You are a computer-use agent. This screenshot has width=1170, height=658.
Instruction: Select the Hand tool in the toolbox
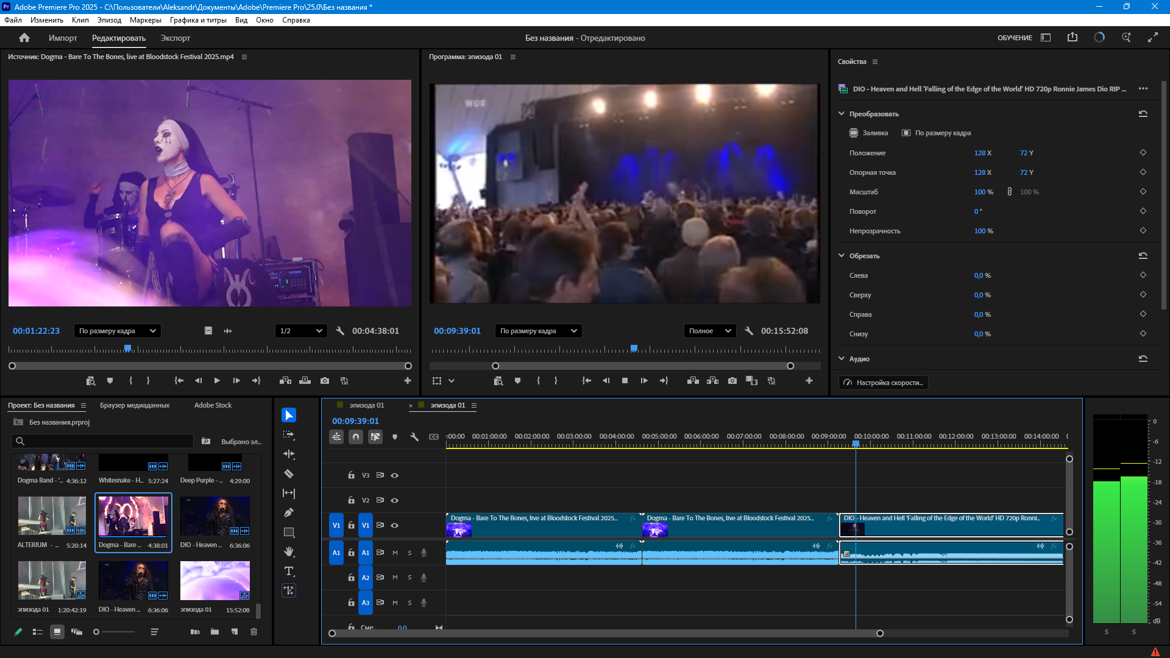coord(289,551)
